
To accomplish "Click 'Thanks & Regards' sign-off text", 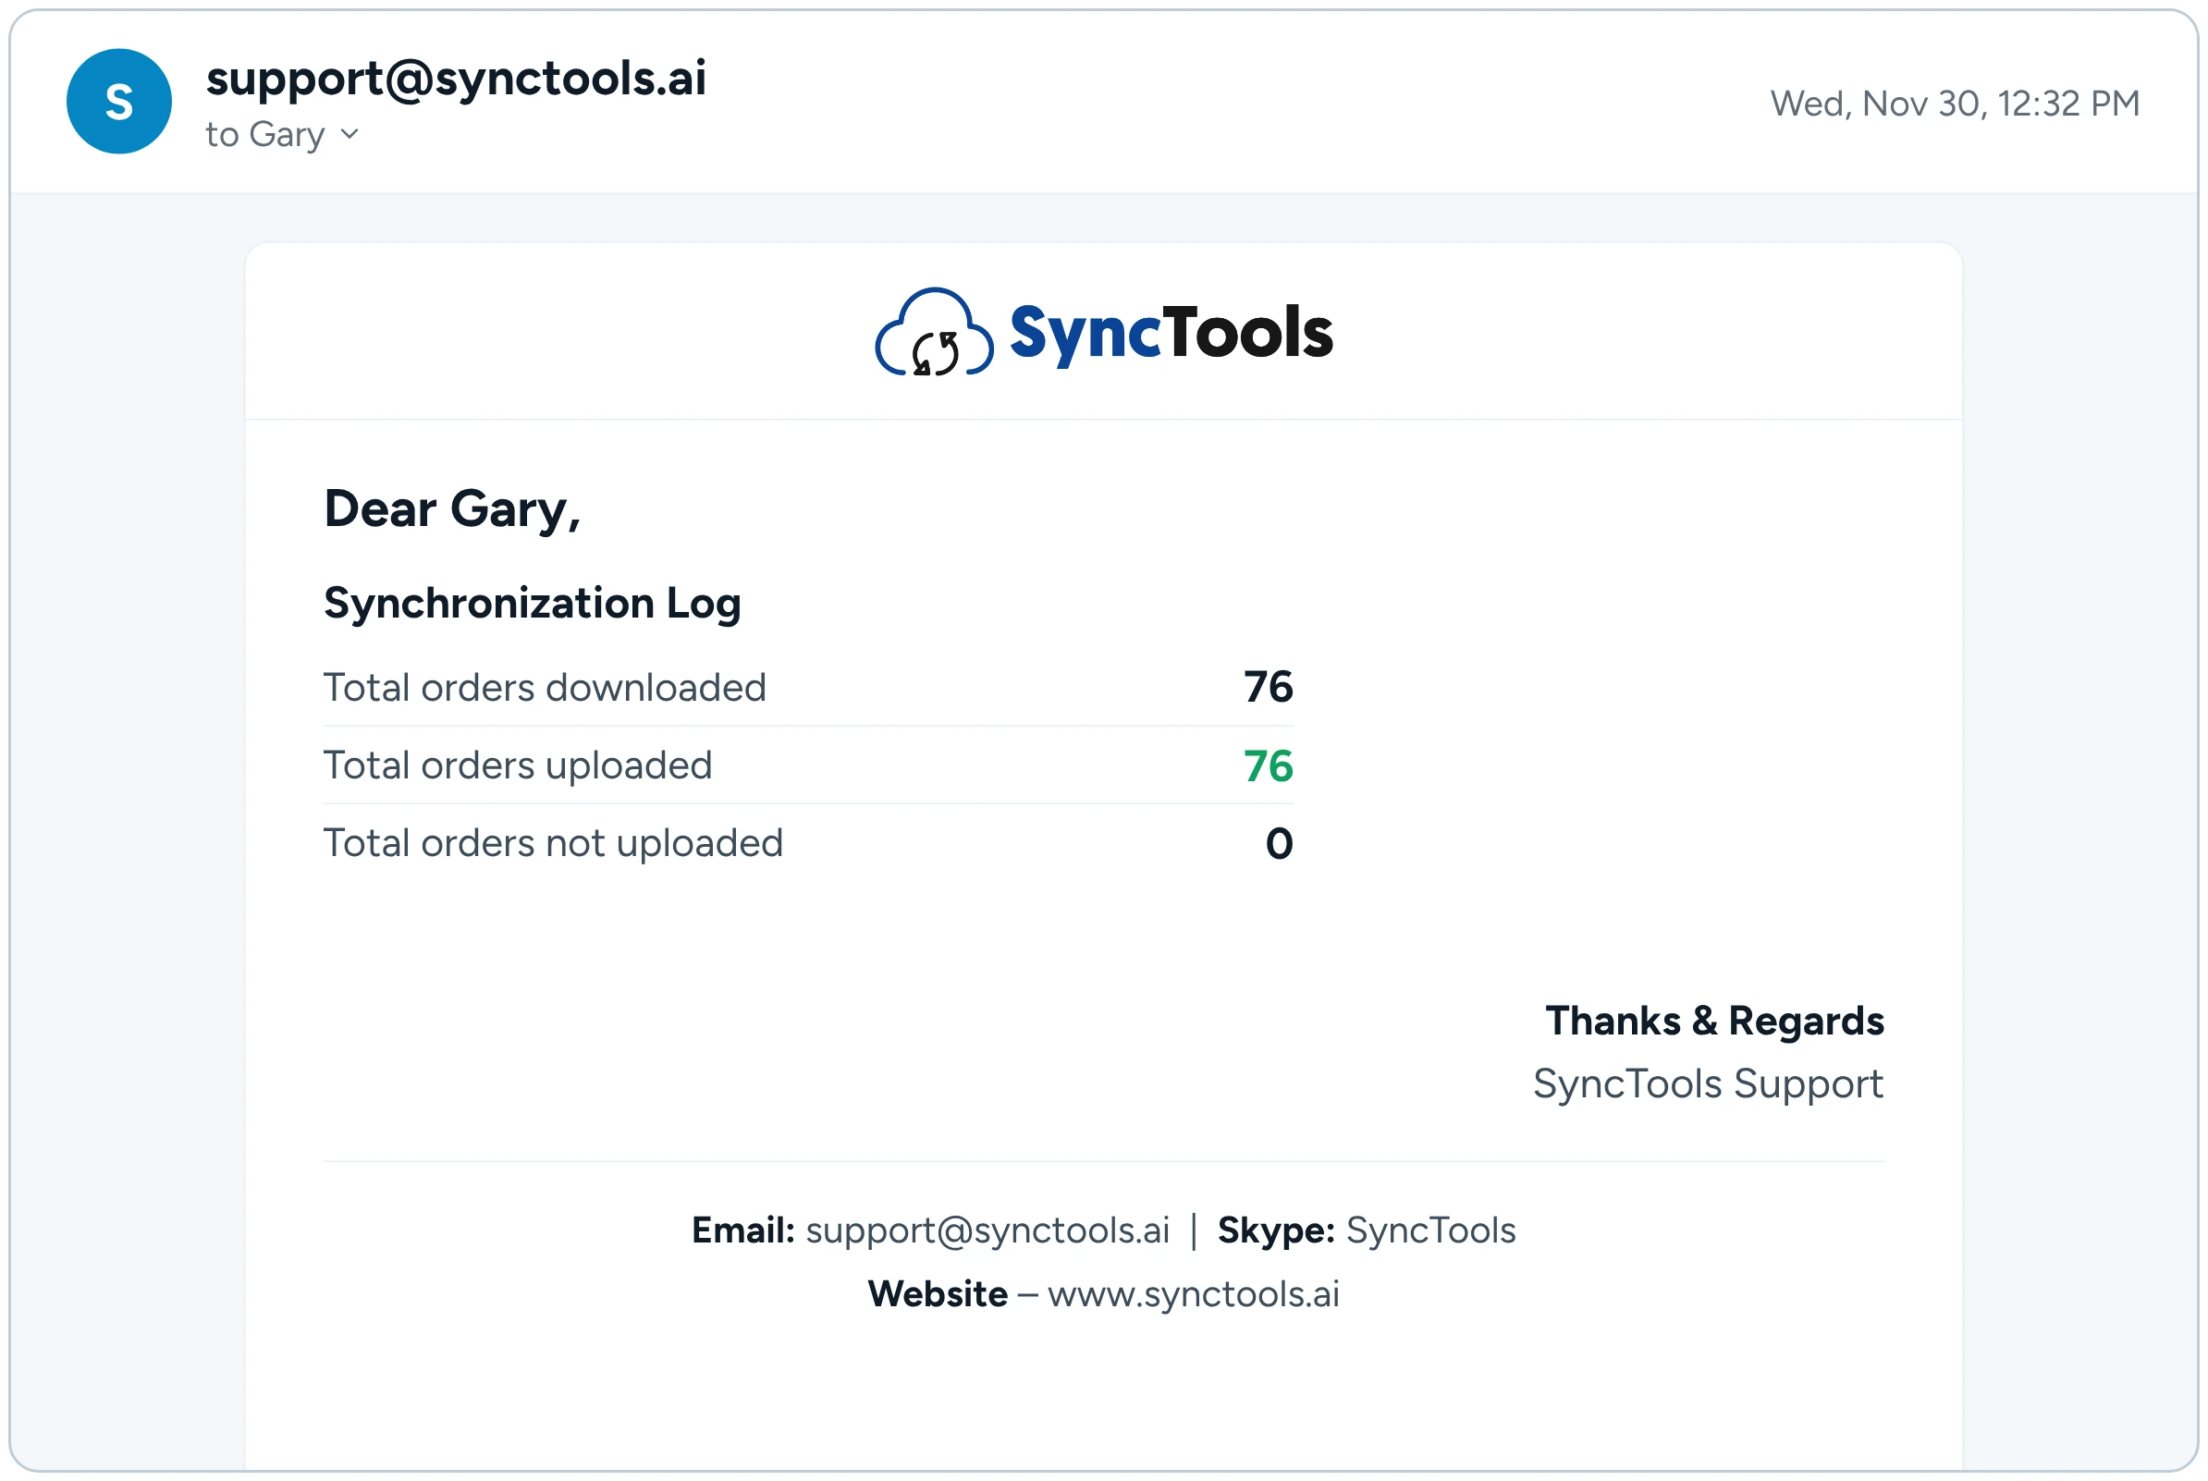I will (x=1715, y=1021).
